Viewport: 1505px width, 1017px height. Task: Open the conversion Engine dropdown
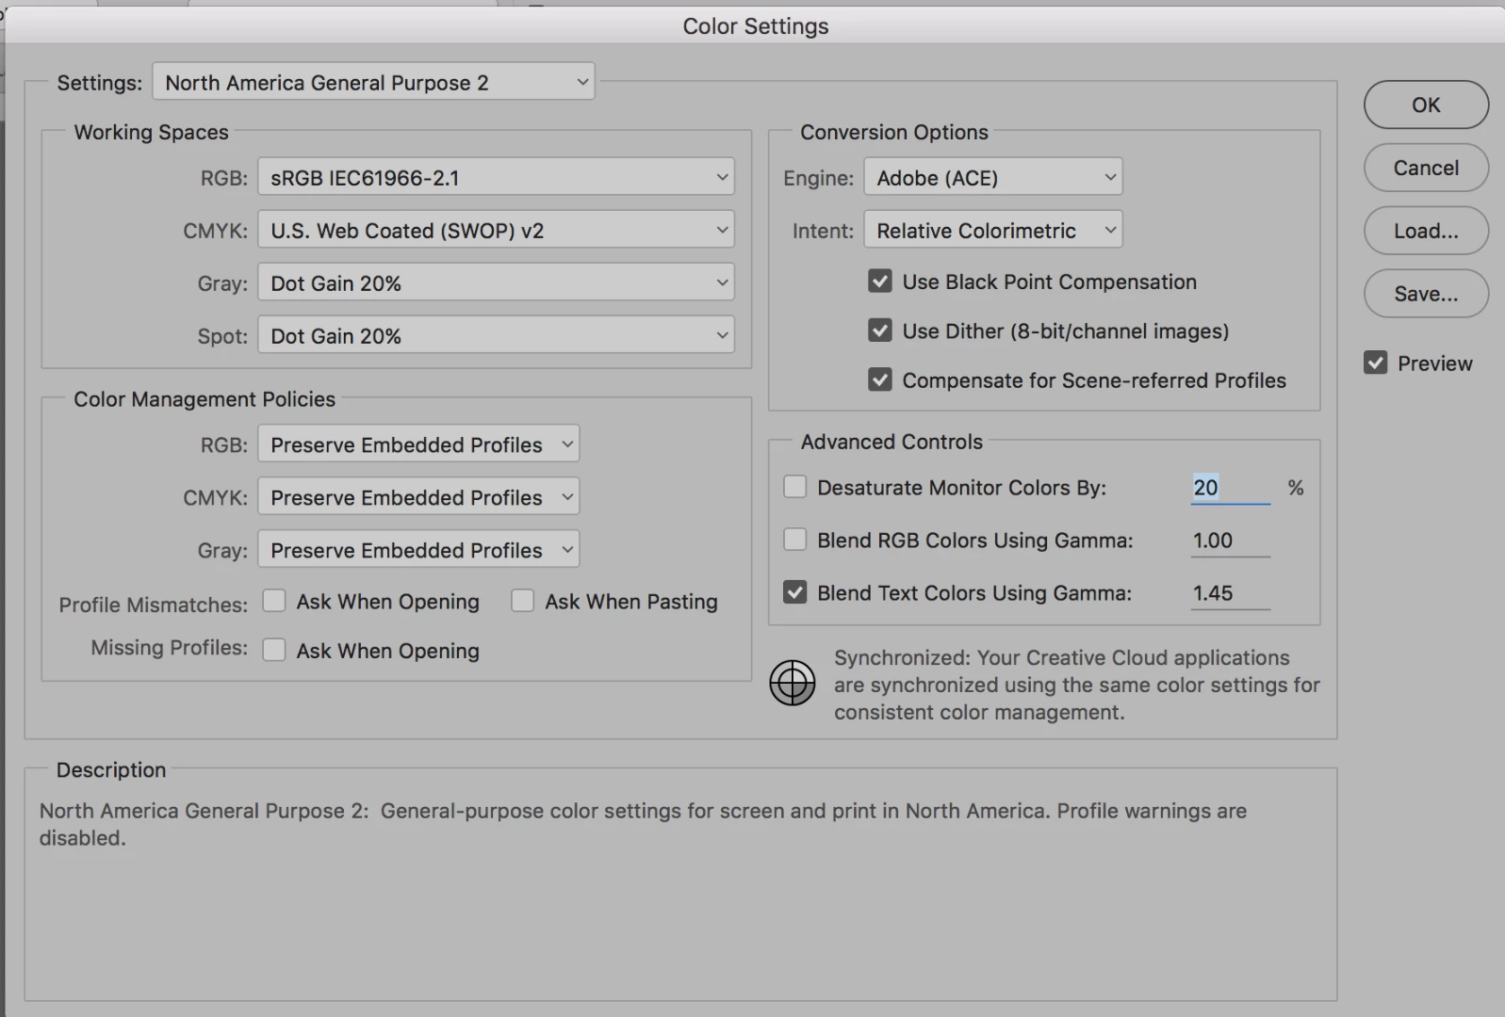tap(993, 177)
